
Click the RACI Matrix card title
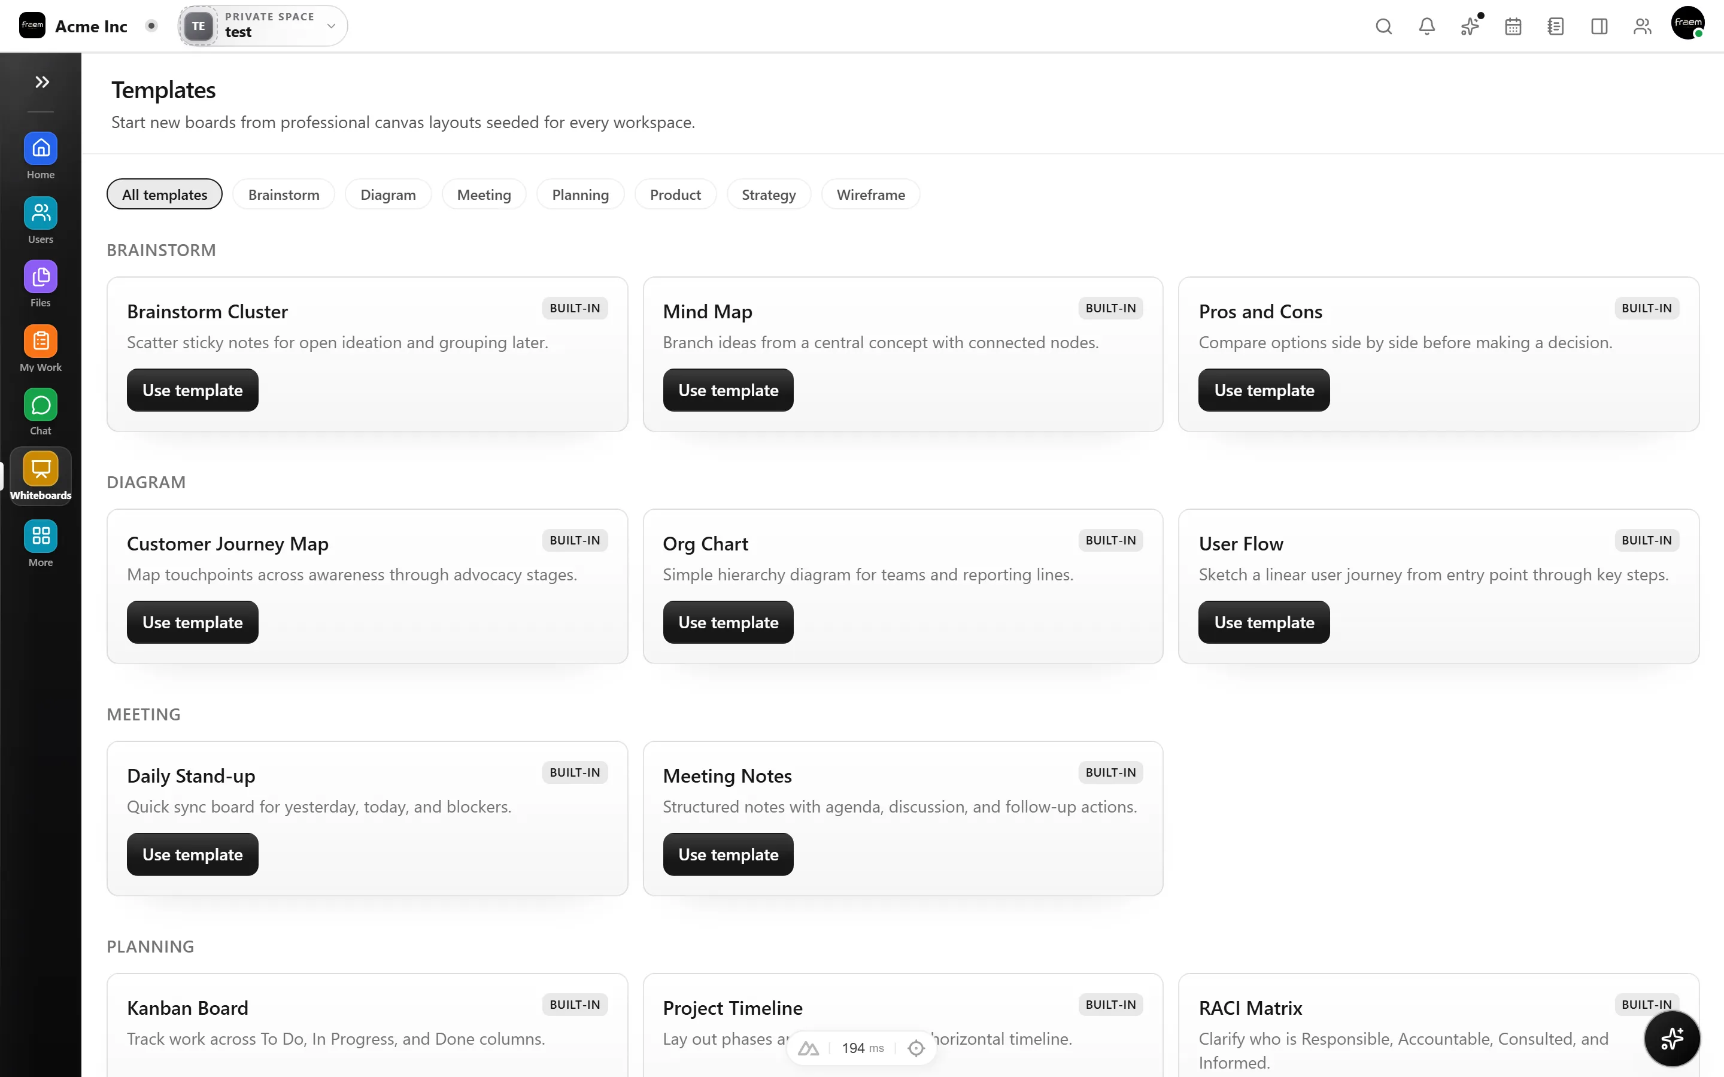pos(1250,1008)
